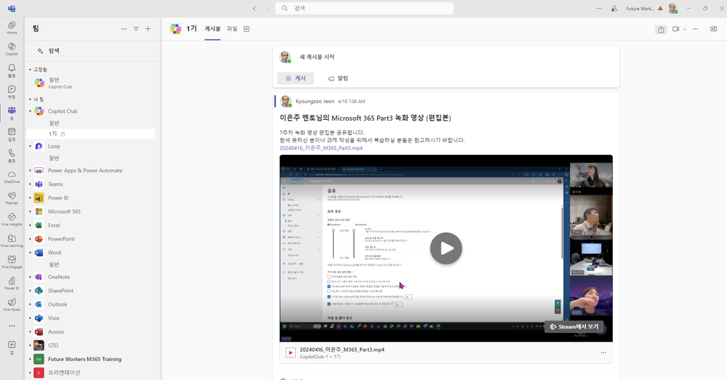This screenshot has height=380, width=727.
Task: Open 통화 phone icon in the rail
Action: pos(12,155)
